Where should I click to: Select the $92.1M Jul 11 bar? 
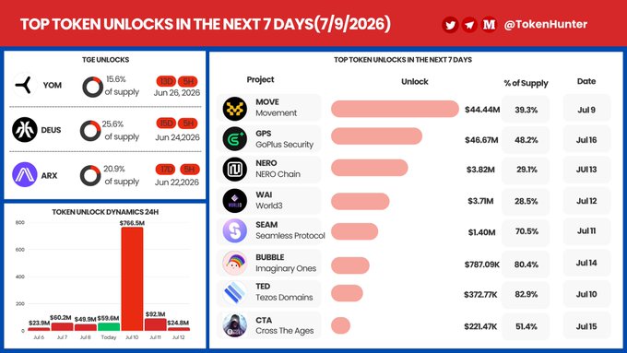point(156,324)
